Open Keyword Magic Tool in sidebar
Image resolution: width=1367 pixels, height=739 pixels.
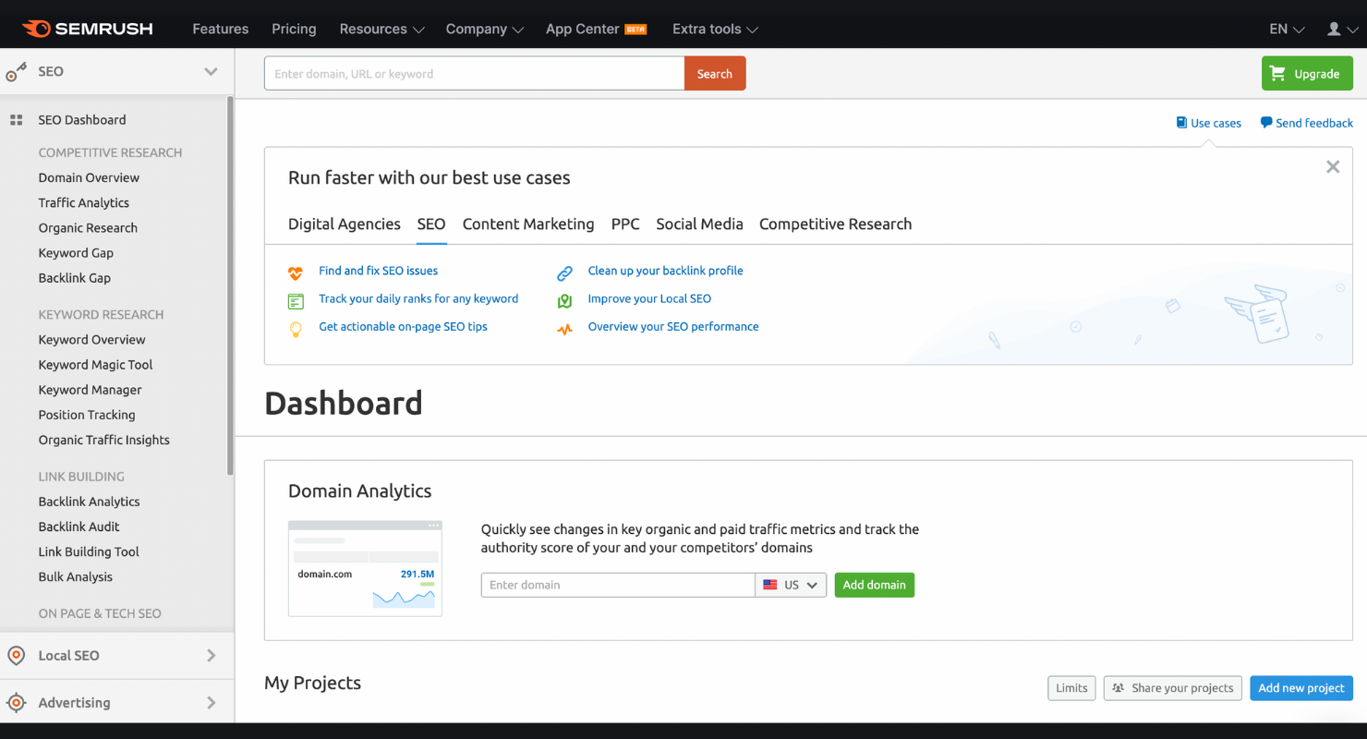tap(95, 365)
